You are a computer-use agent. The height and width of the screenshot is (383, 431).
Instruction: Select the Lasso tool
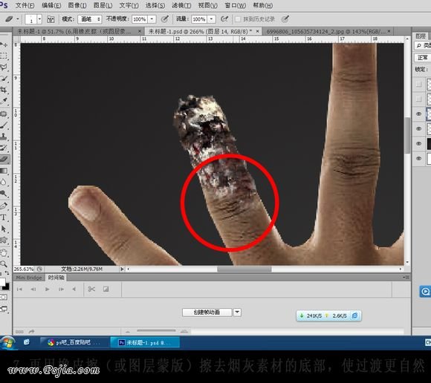4,67
